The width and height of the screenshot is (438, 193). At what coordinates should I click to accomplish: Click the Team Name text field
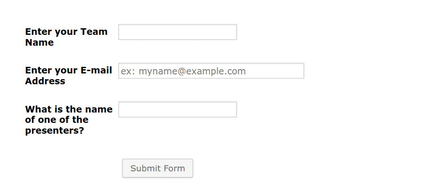coord(178,32)
